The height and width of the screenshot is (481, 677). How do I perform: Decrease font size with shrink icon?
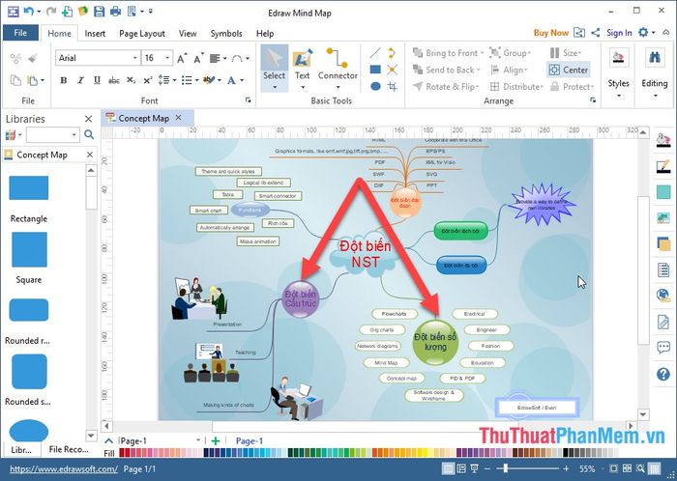pos(198,58)
